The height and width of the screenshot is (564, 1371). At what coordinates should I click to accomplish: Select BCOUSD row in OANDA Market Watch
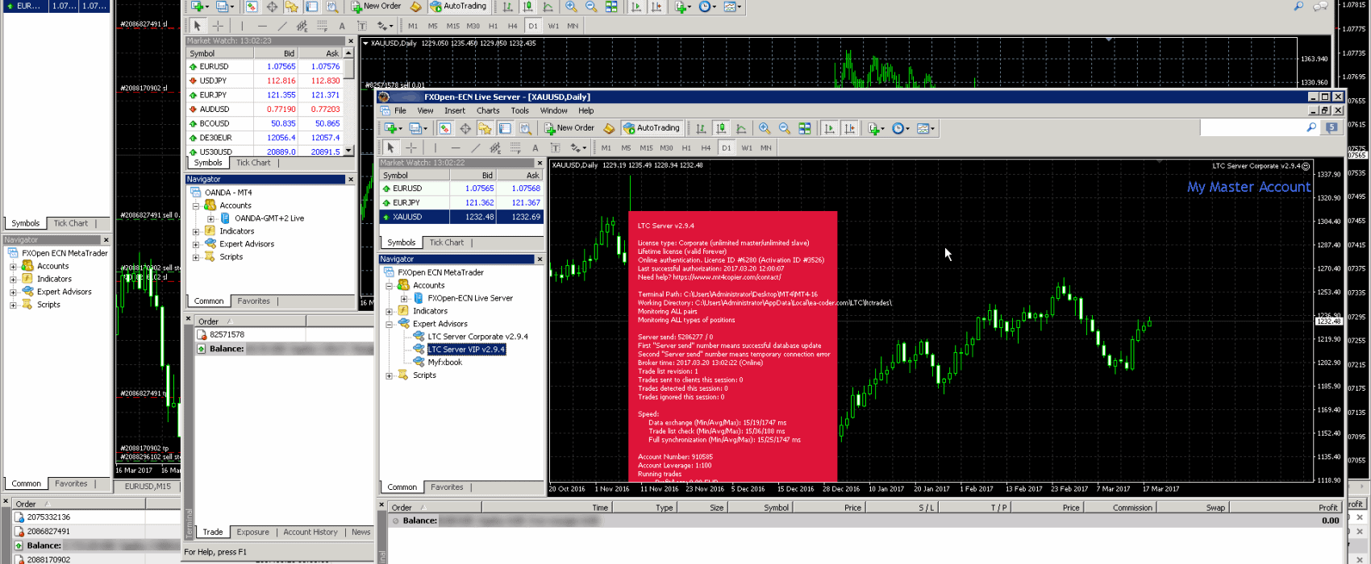[x=265, y=124]
